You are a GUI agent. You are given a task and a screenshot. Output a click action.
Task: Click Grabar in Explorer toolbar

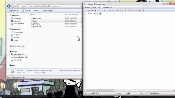(37, 11)
